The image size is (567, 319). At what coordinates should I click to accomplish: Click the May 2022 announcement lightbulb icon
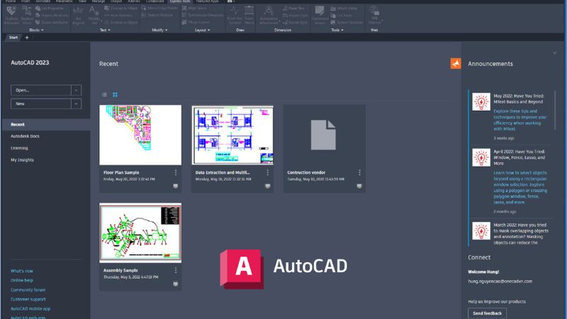pyautogui.click(x=481, y=101)
